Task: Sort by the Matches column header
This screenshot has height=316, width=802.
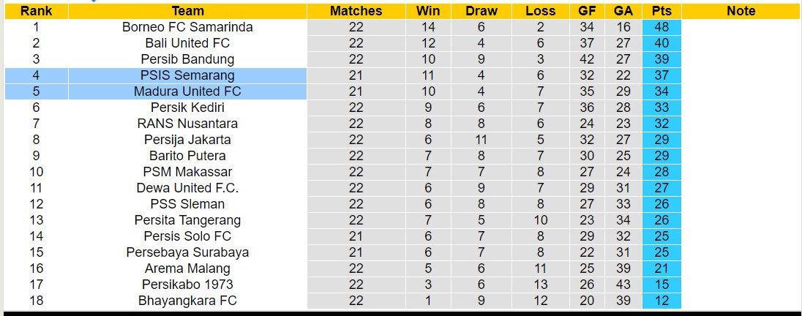Action: [356, 11]
